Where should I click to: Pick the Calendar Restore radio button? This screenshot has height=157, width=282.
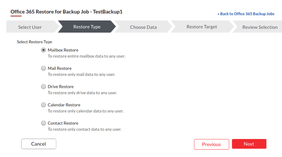pos(43,105)
